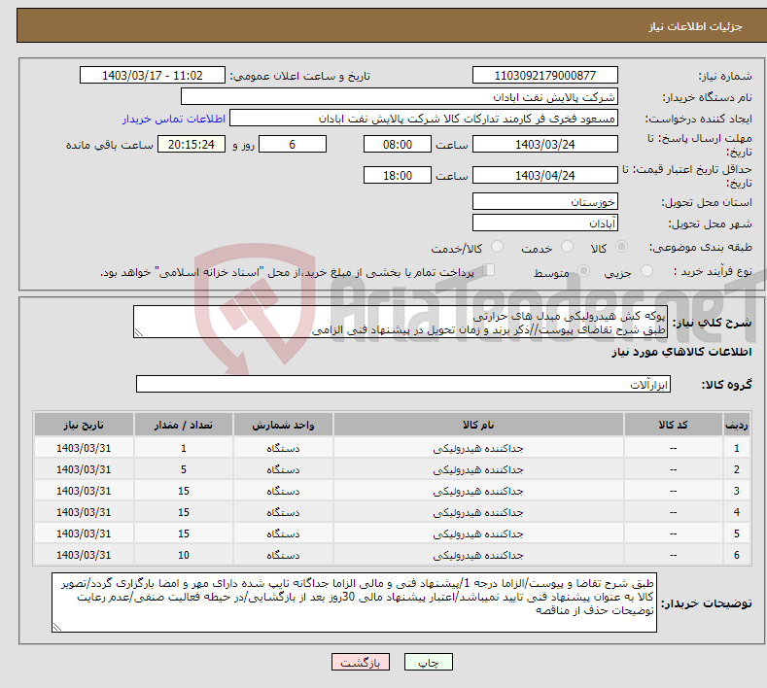Select the کالا radio button

621,247
